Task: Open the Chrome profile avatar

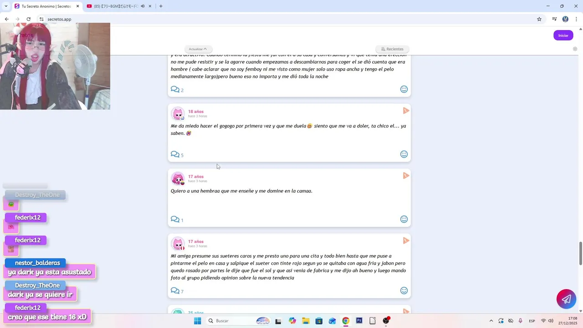Action: pyautogui.click(x=565, y=19)
